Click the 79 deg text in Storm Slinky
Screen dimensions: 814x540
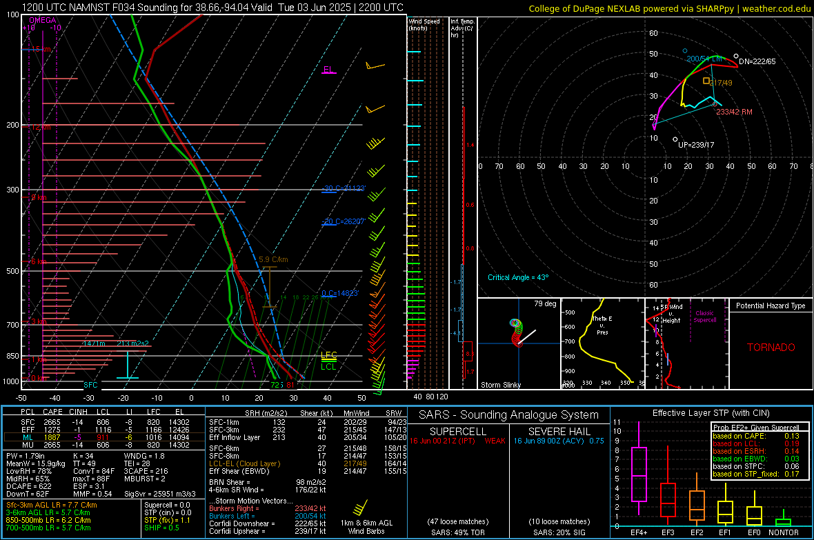(x=545, y=303)
